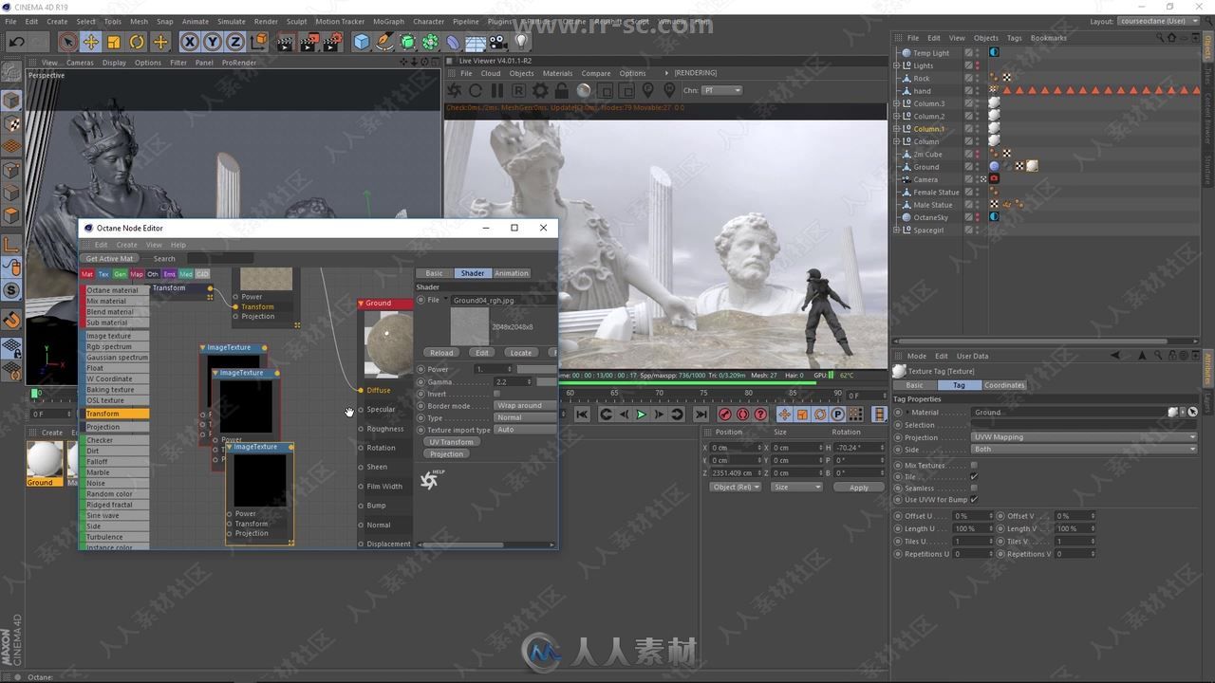Screen dimensions: 1215x683
Task: Add a Camera object from toolbar
Action: 498,42
